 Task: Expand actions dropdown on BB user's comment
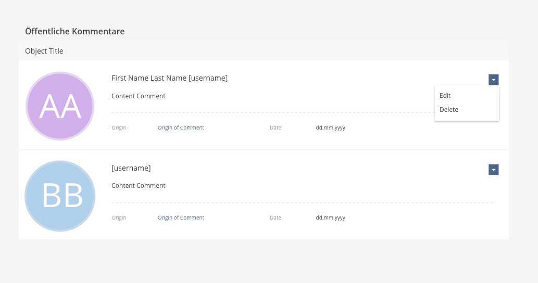click(x=493, y=170)
